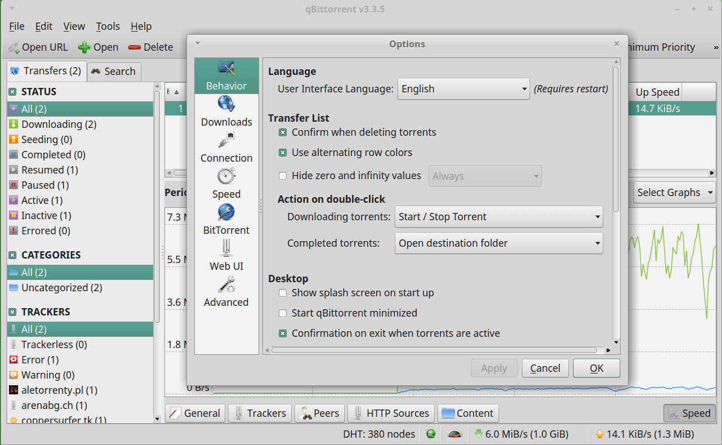Screen dimensions: 722x445
Task: Select the Connection settings icon
Action: click(x=226, y=148)
